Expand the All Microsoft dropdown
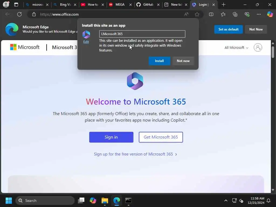This screenshot has height=207, width=276. 236,47
